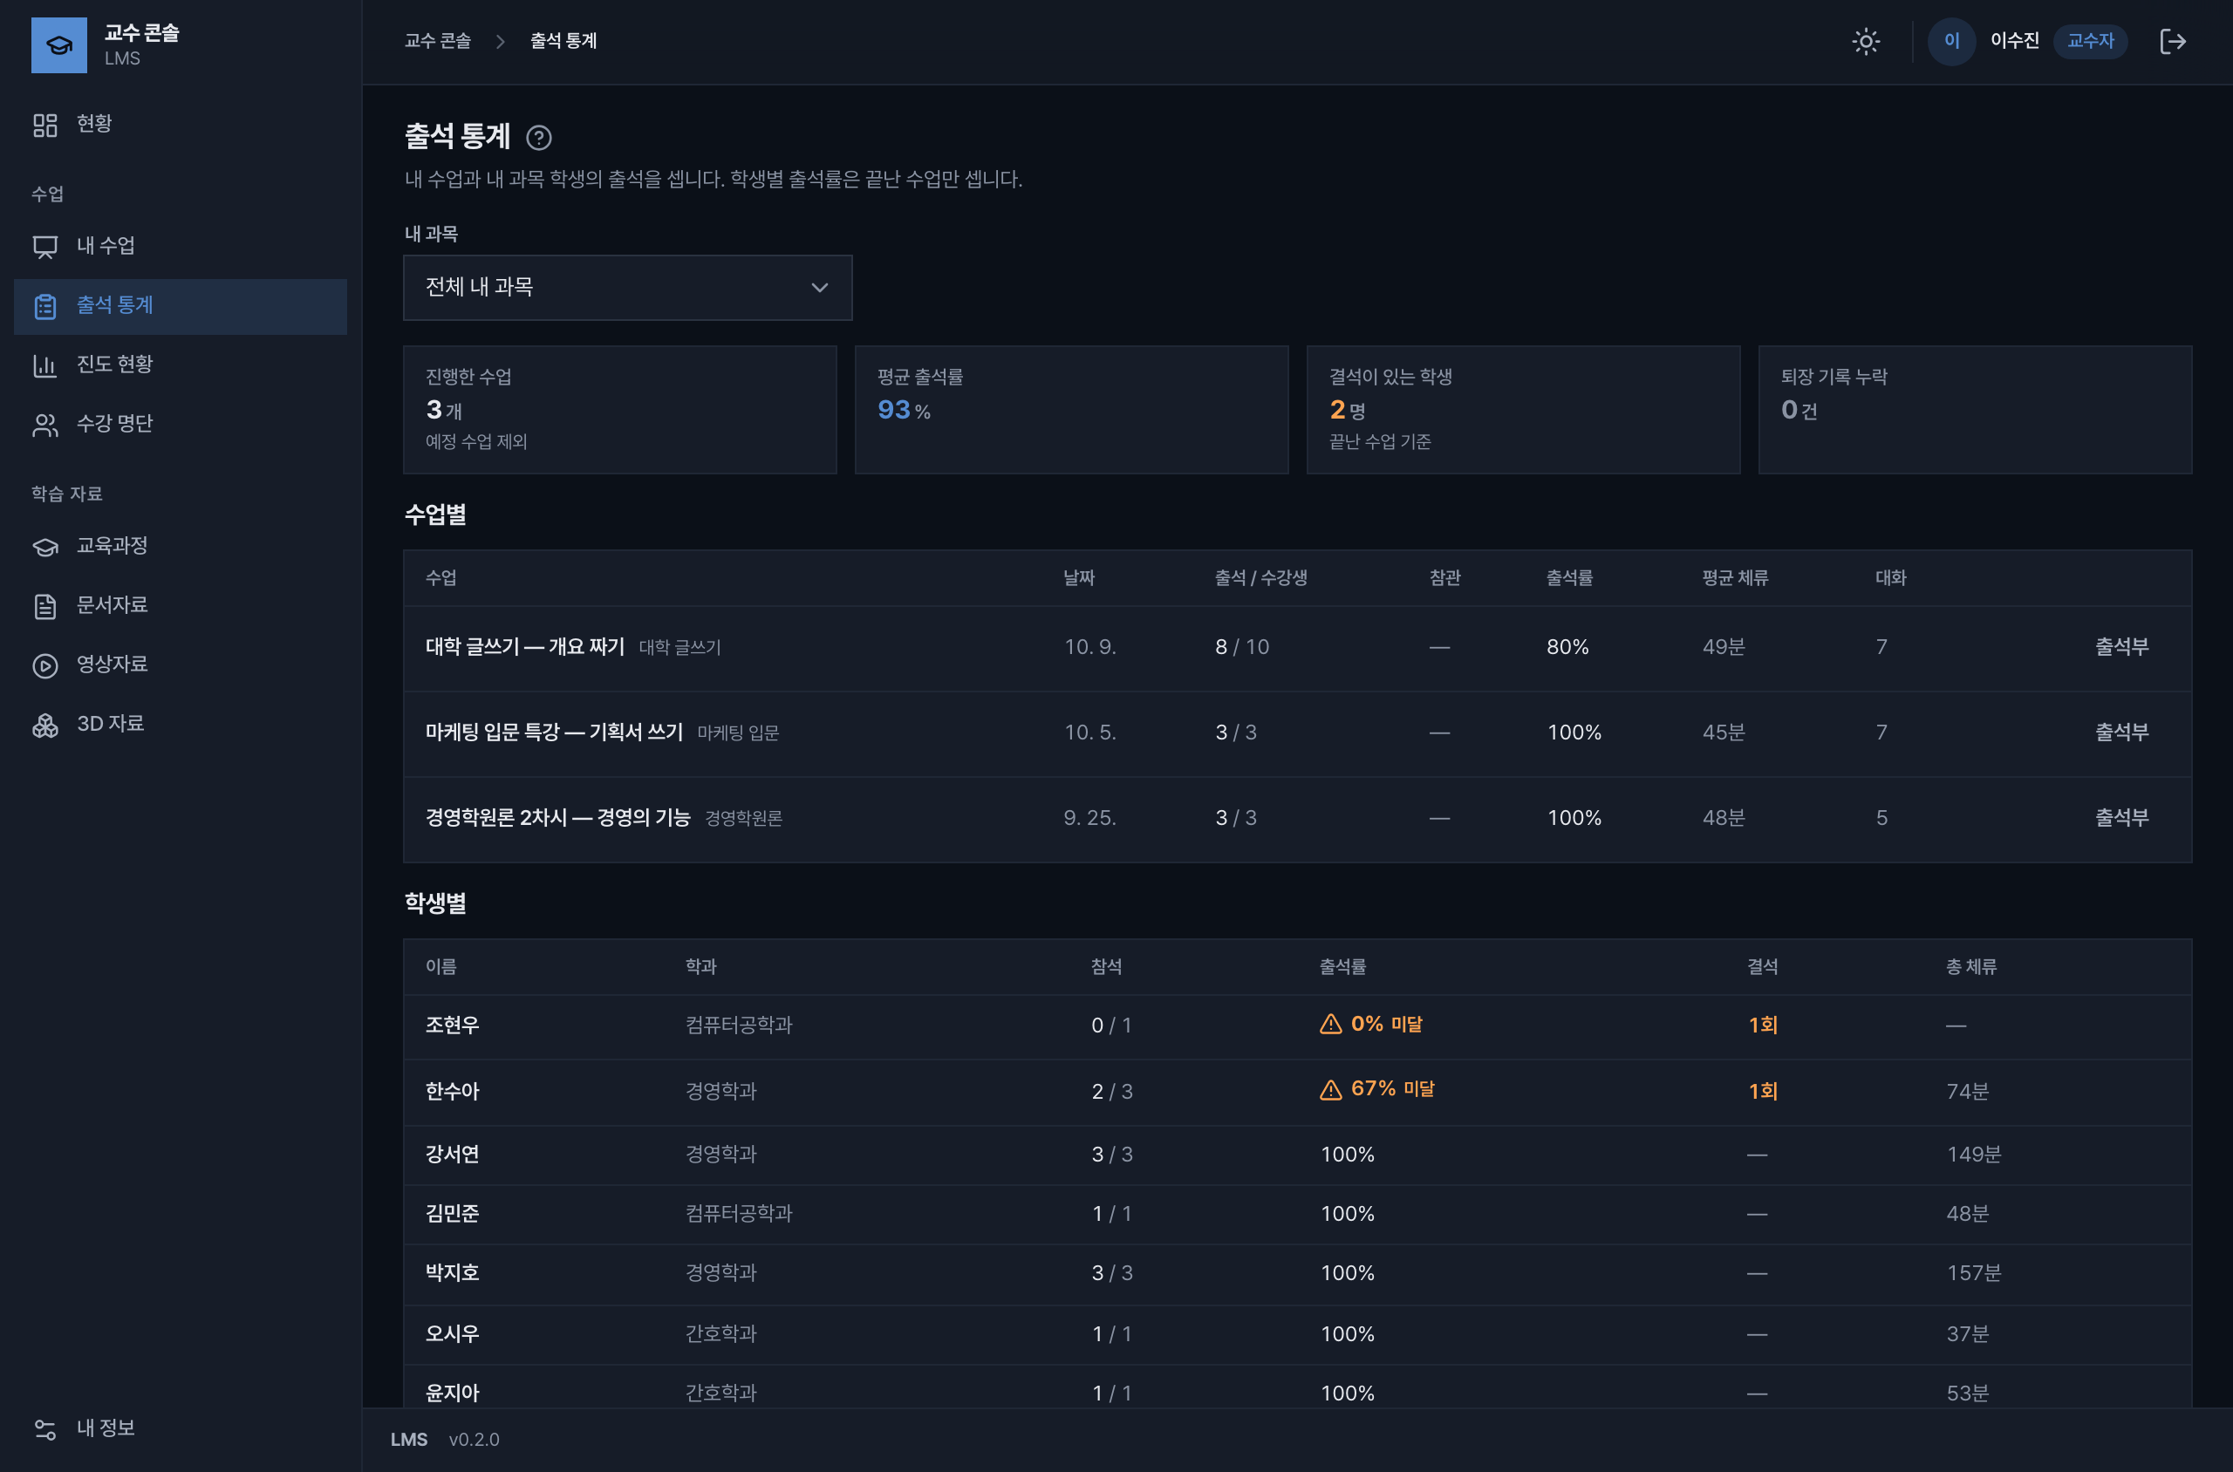Click the 진행한 수업 3개 card

[620, 410]
